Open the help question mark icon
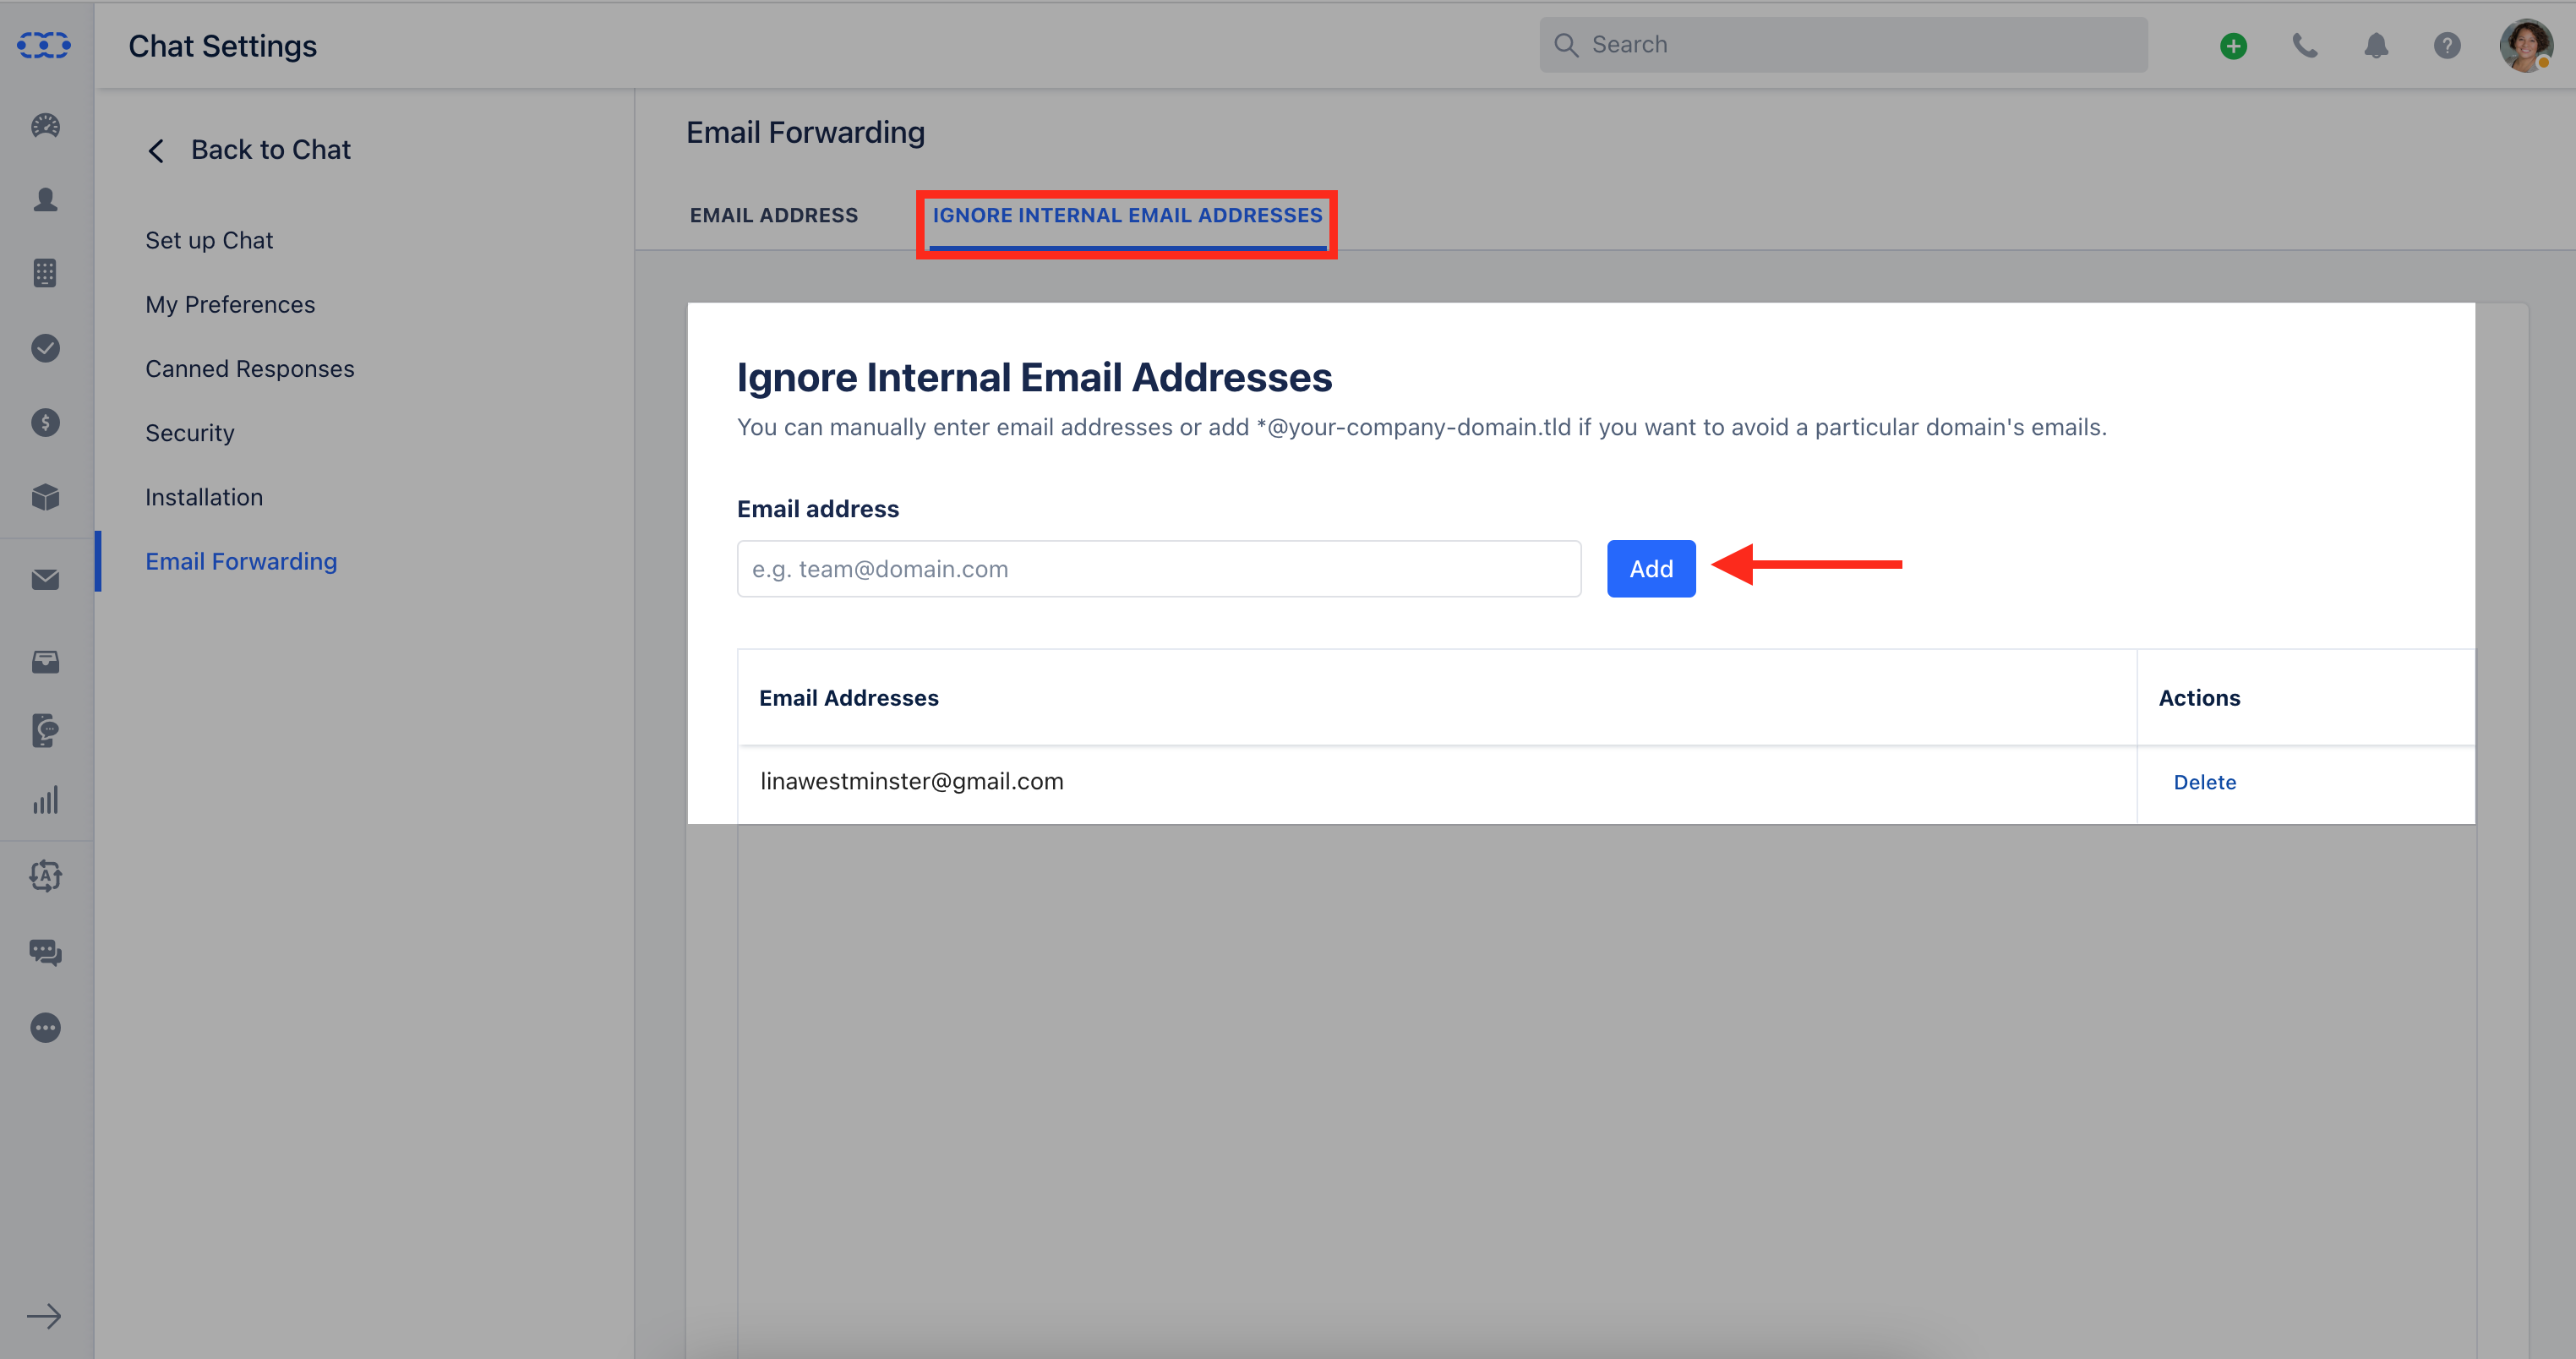This screenshot has width=2576, height=1359. [2447, 46]
